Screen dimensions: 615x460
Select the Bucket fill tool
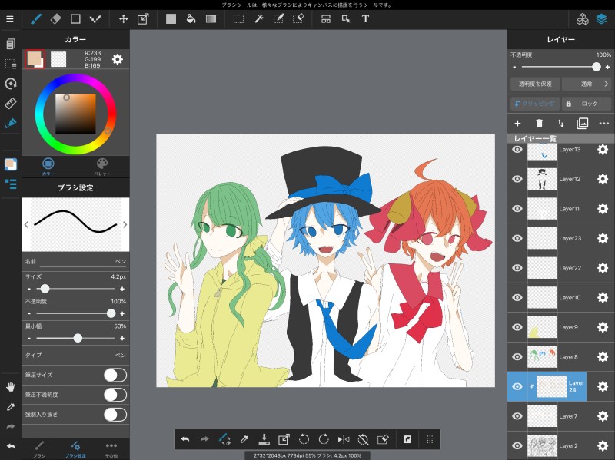191,18
